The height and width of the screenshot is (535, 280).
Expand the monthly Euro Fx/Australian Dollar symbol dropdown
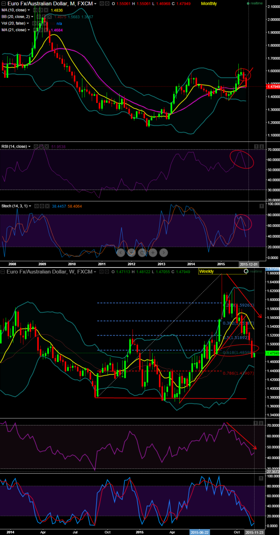tap(95, 3)
